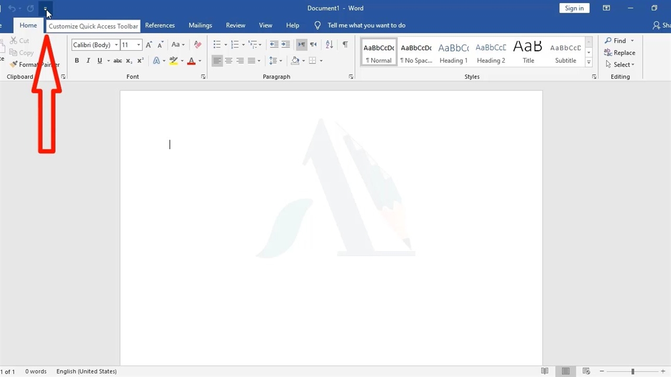Switch to the Mailings tab
Screen dimensions: 671x377
click(x=200, y=25)
